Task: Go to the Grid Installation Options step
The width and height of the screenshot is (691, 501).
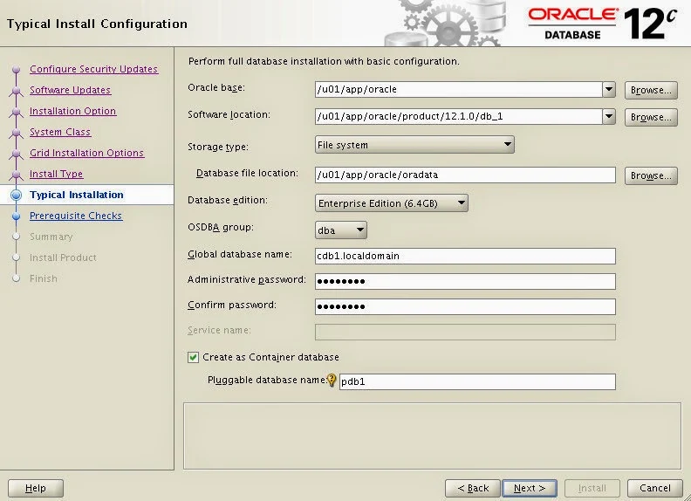Action: pos(87,153)
